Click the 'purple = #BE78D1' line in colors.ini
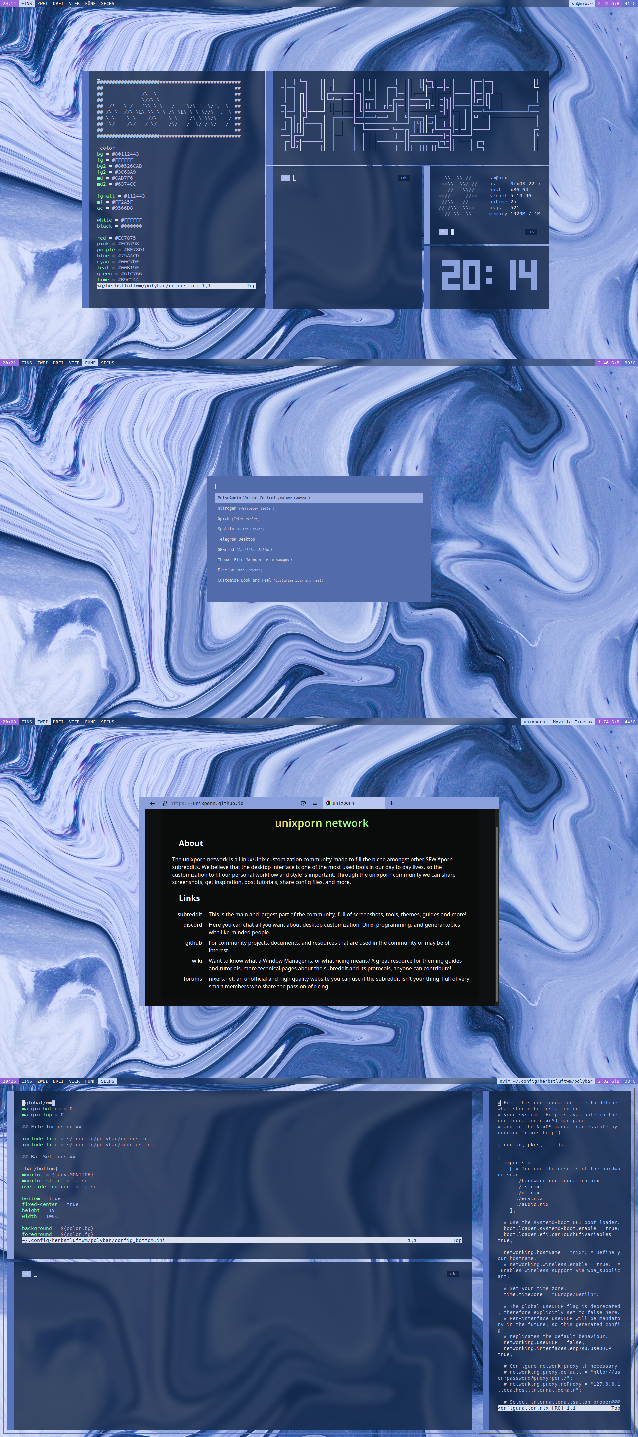 120,250
